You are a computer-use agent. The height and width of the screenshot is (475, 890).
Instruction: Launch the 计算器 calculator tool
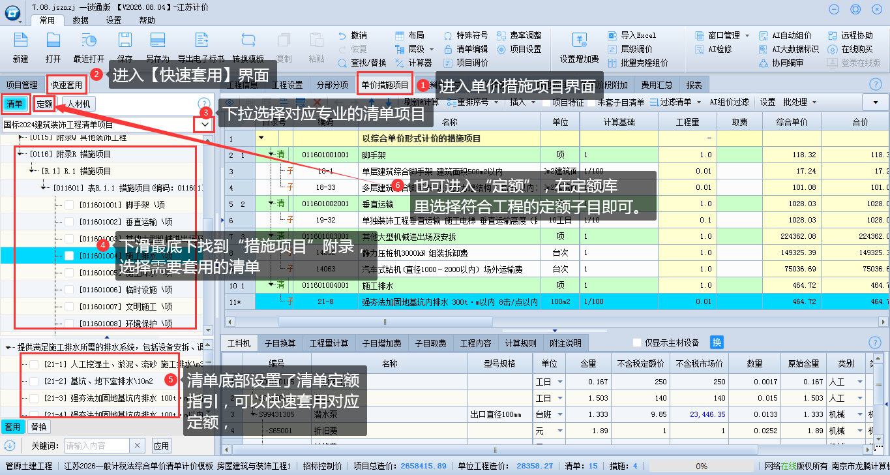414,63
